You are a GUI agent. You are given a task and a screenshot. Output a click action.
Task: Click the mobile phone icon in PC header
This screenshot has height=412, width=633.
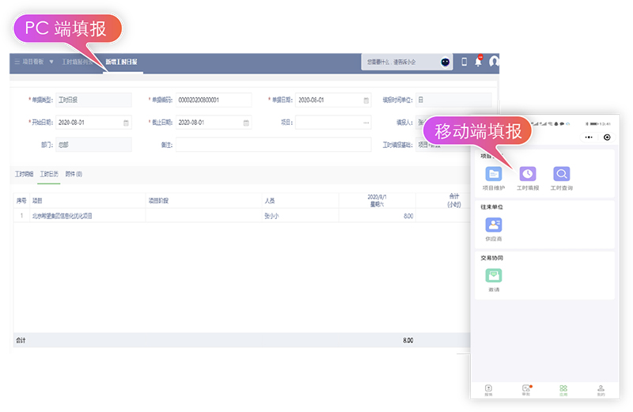tap(464, 62)
